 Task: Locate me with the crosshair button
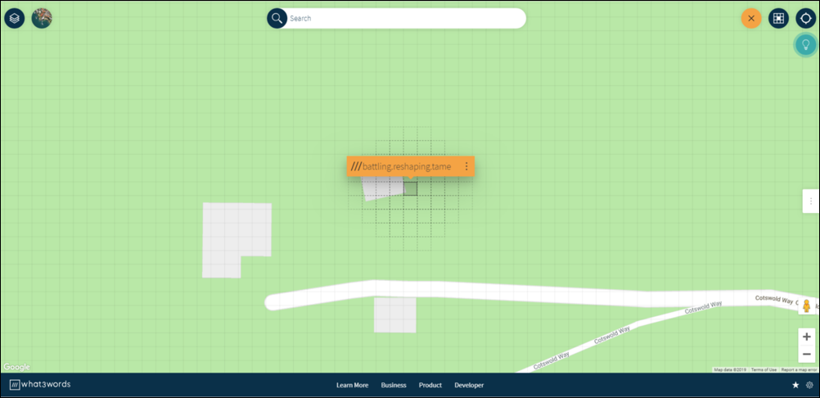(806, 18)
